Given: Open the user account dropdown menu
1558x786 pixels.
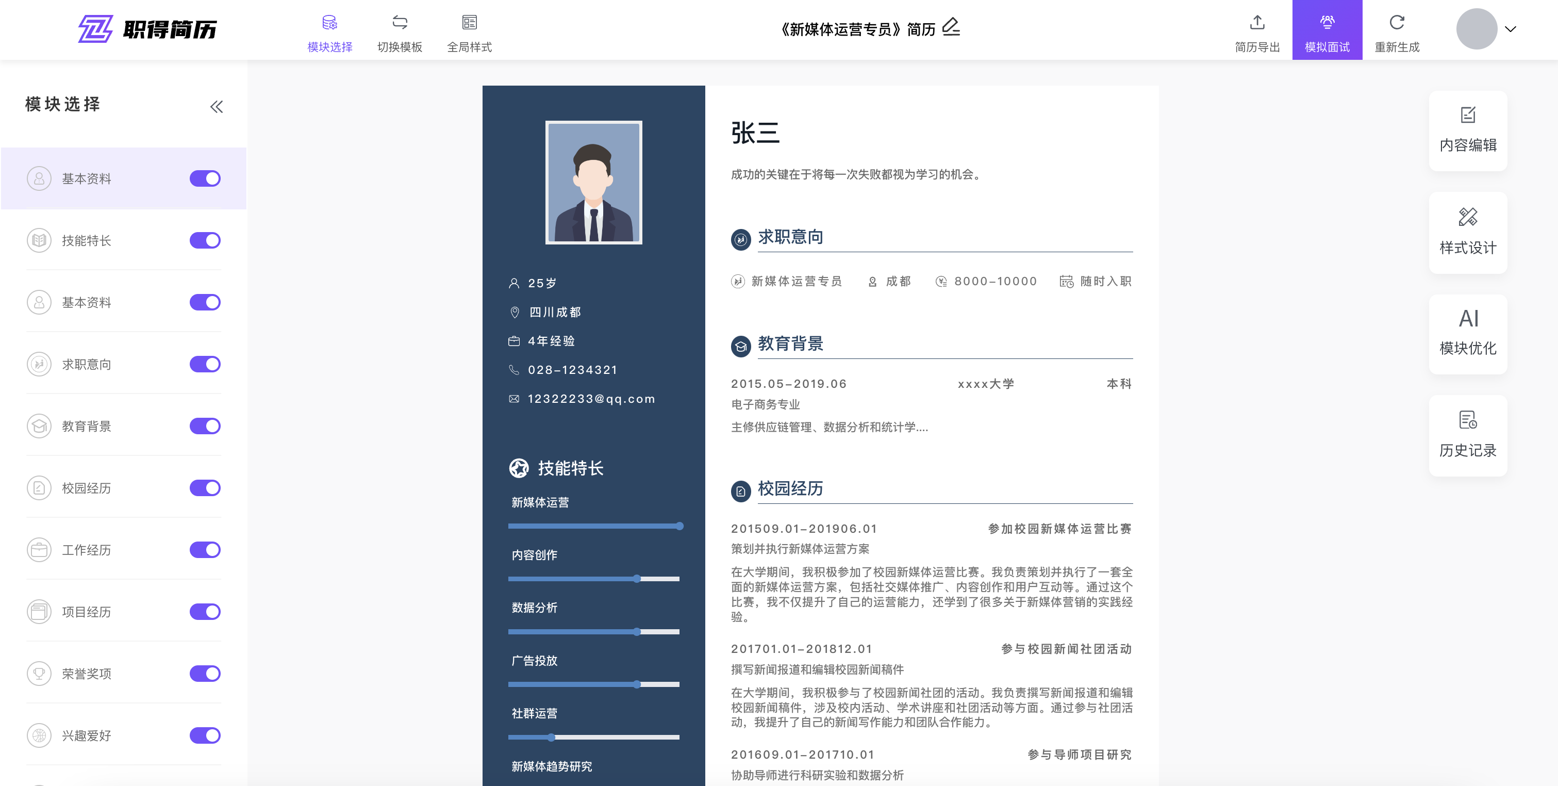Looking at the screenshot, I should pos(1477,28).
